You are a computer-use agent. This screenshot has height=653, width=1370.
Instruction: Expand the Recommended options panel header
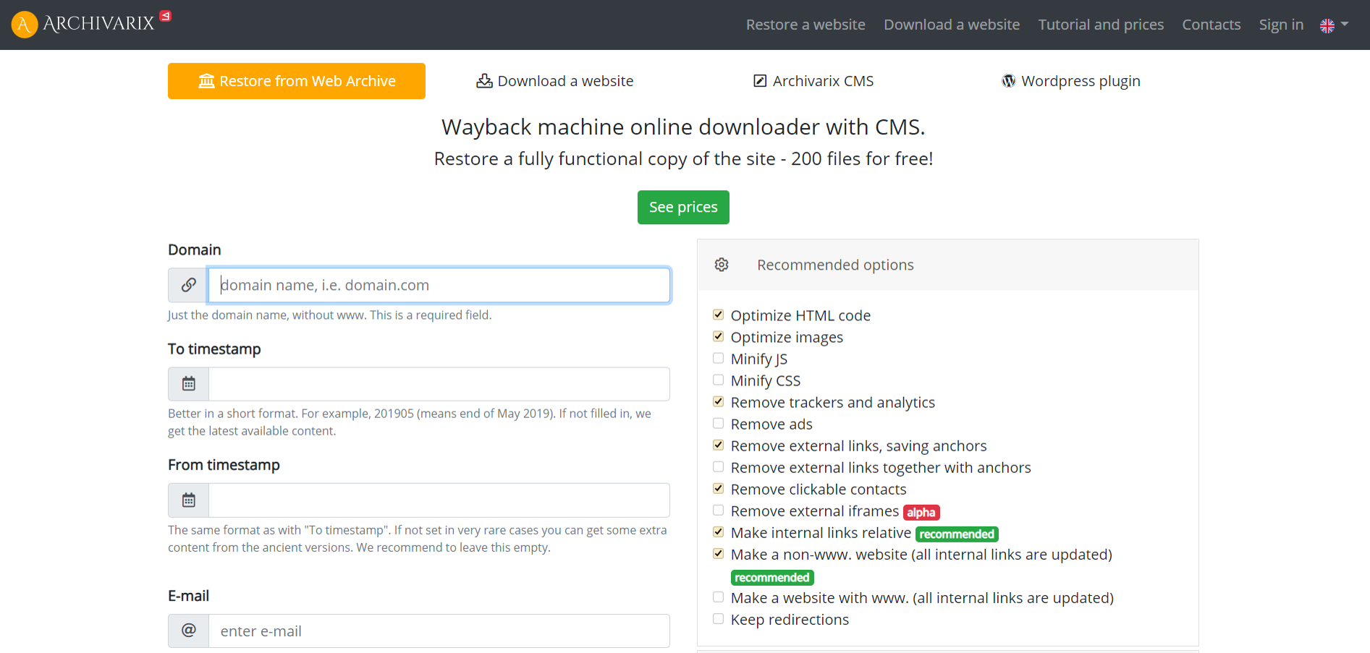click(947, 265)
